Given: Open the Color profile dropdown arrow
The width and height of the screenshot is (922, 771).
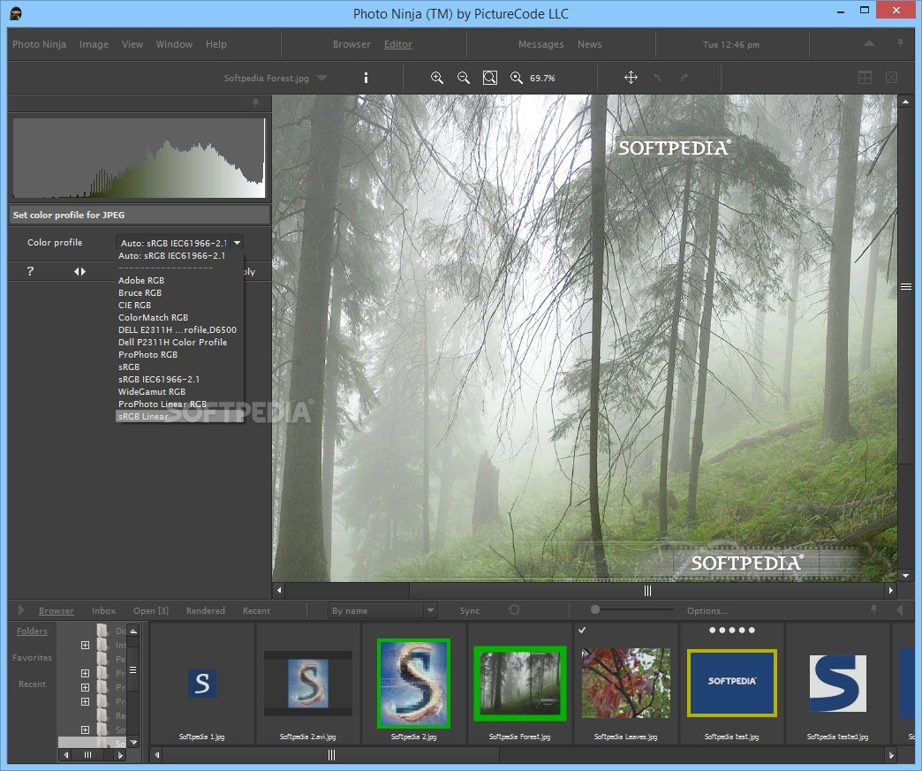Looking at the screenshot, I should tap(237, 242).
